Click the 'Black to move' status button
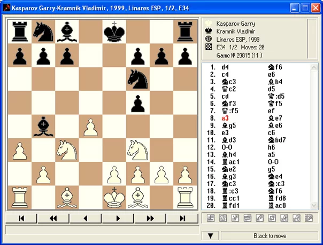323x245 pixels. coord(270,236)
